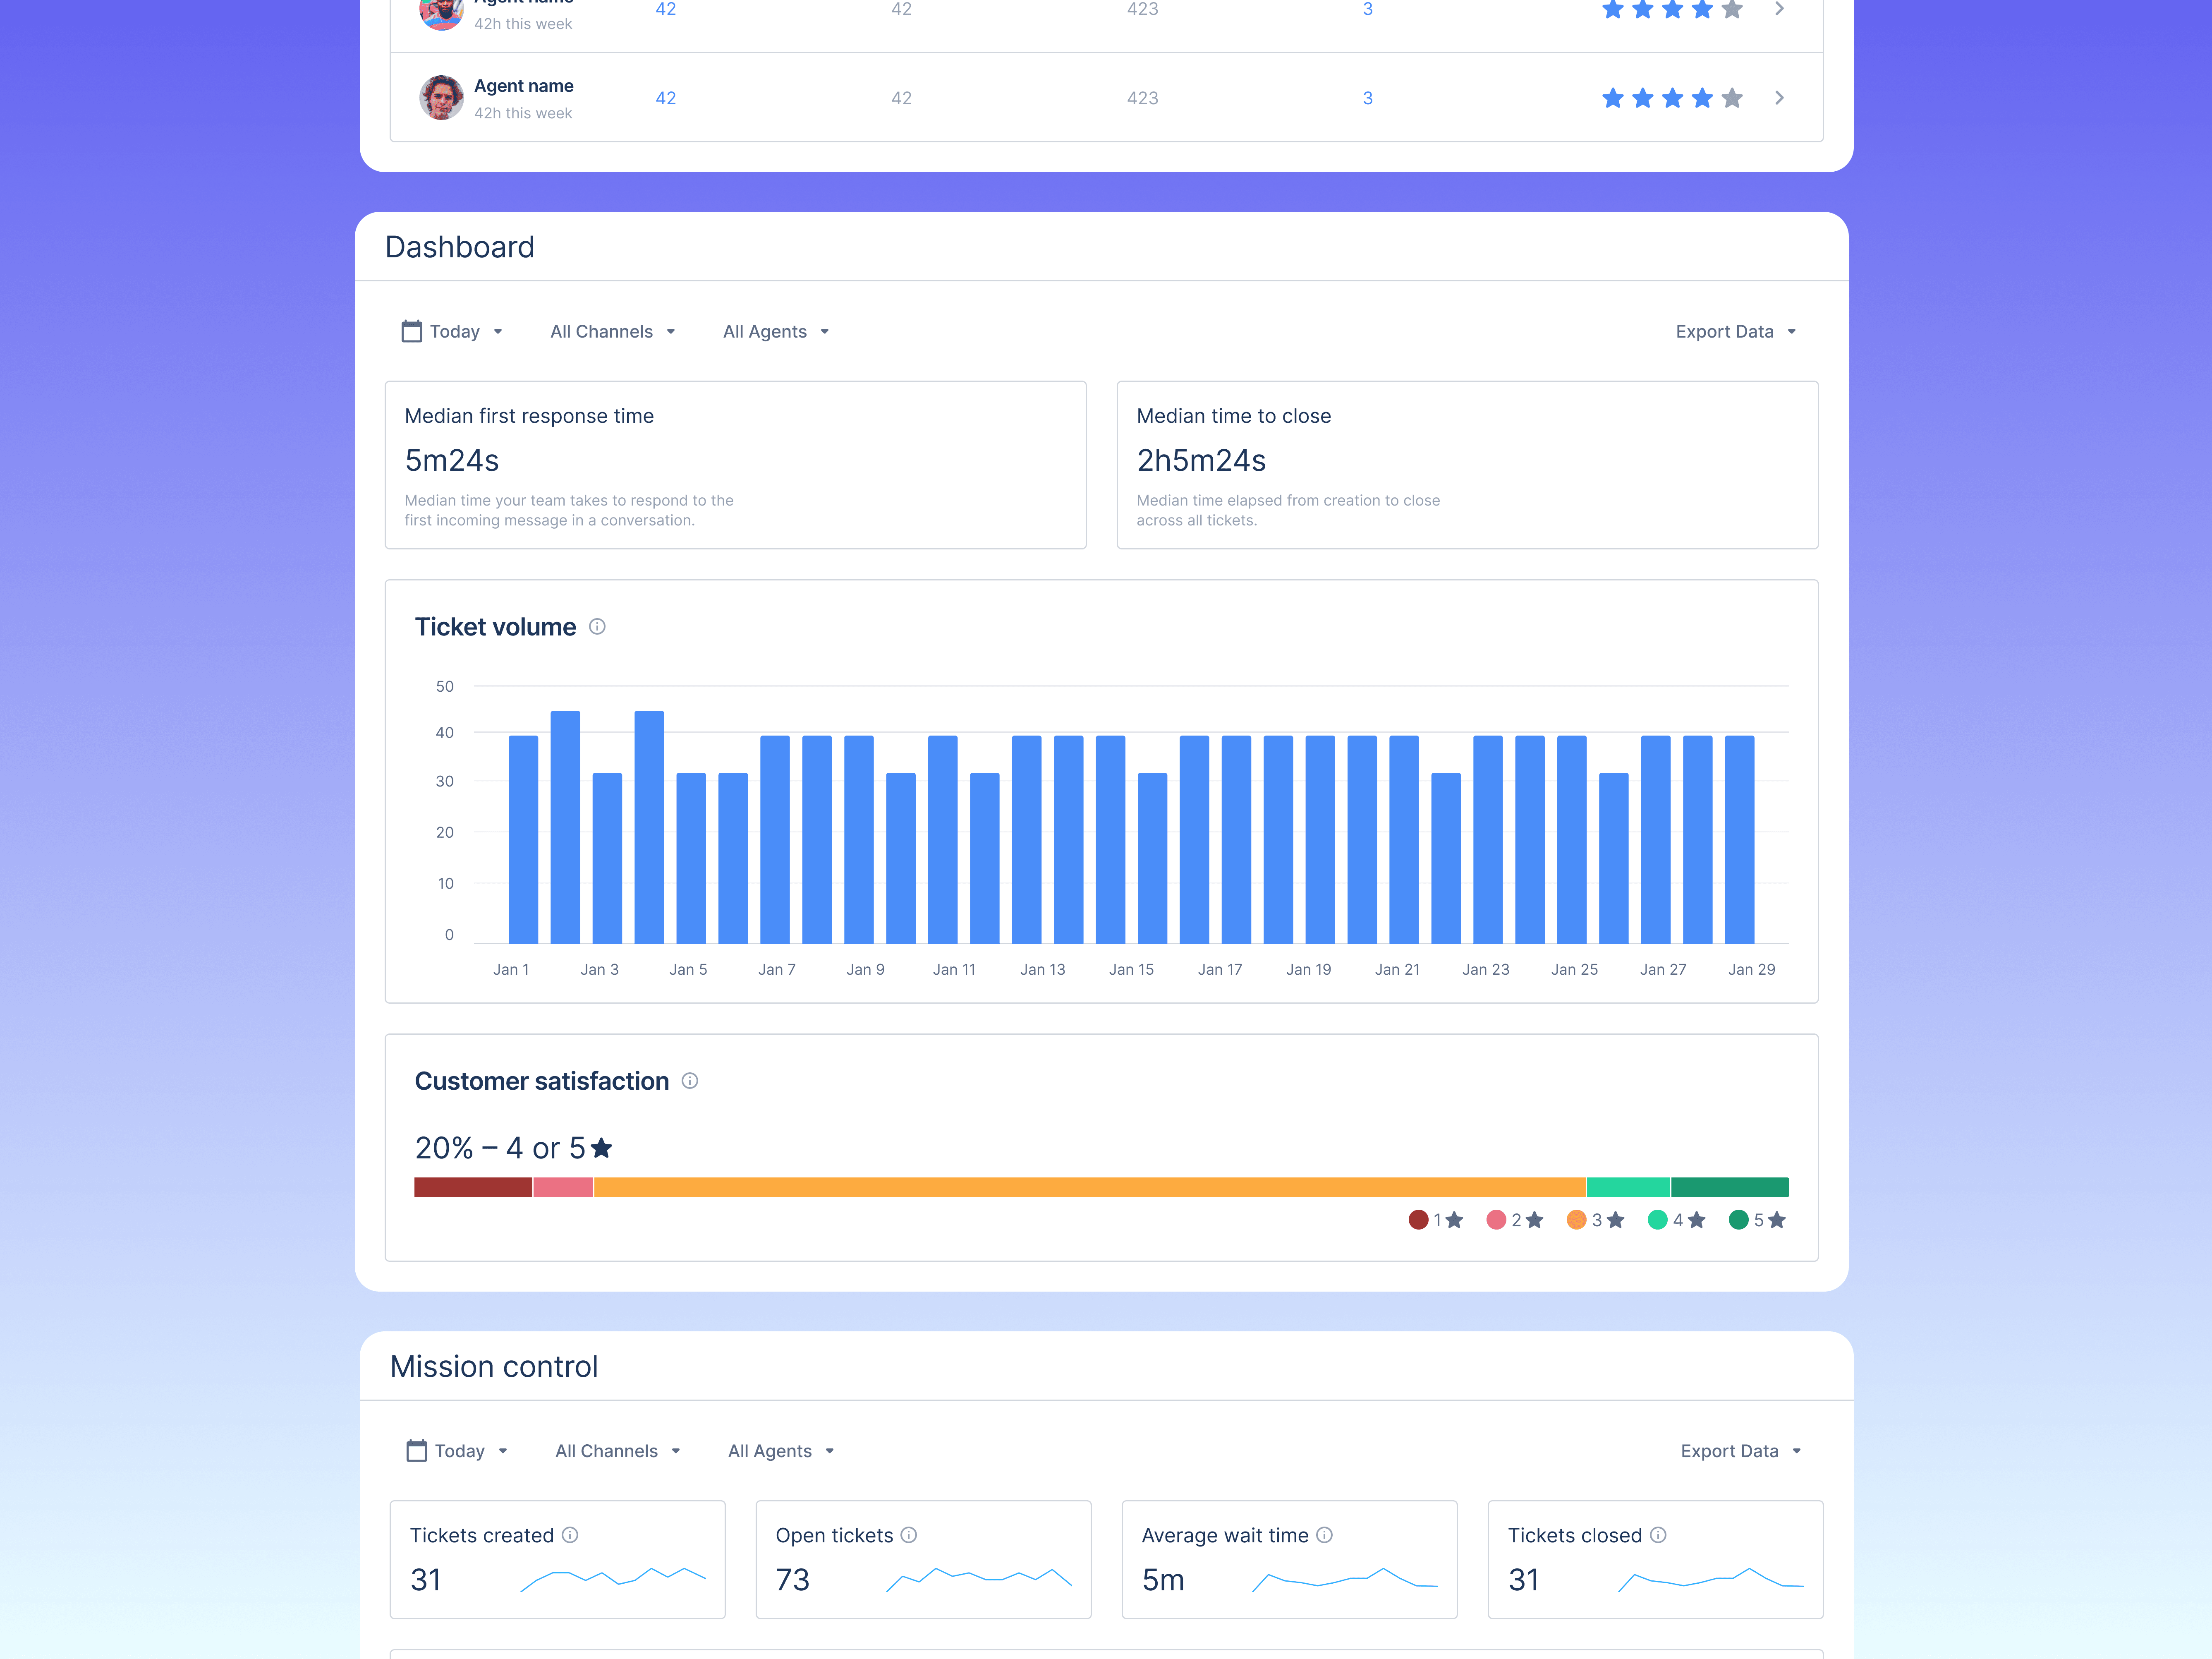
Task: Click the Average wait time info icon
Action: click(x=1325, y=1535)
